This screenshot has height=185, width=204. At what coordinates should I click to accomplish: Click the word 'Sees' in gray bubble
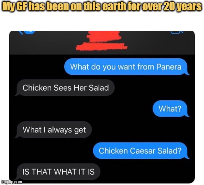pos(62,88)
